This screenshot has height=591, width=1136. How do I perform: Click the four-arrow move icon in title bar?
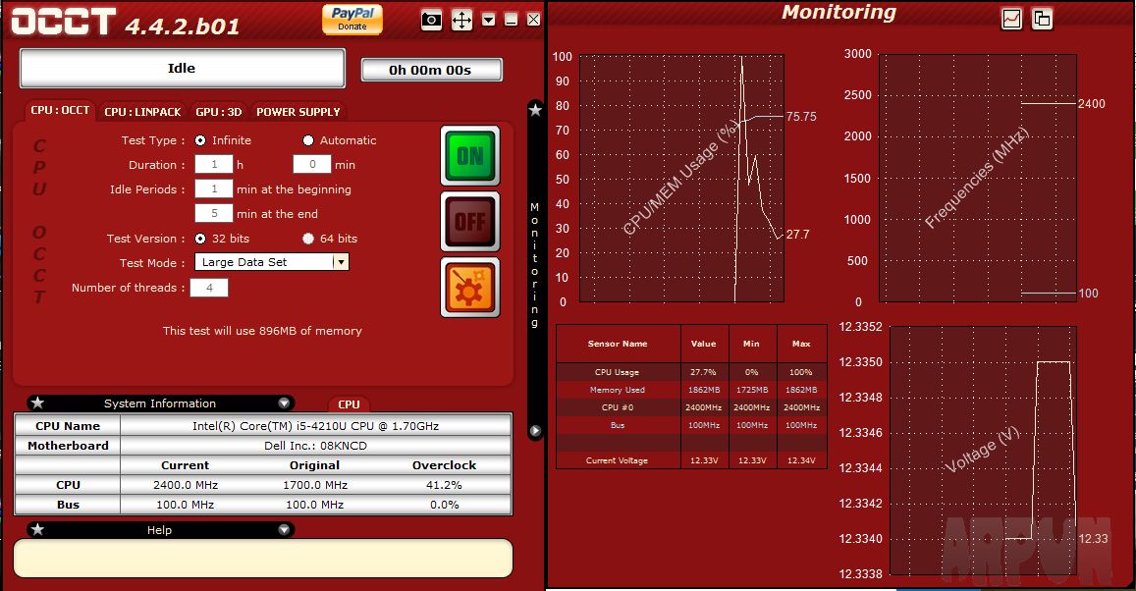pyautogui.click(x=461, y=20)
